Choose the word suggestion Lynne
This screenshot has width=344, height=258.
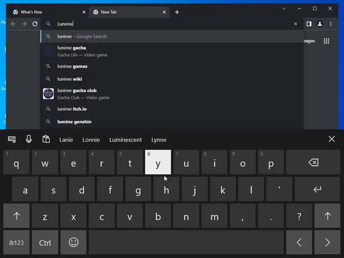[159, 140]
